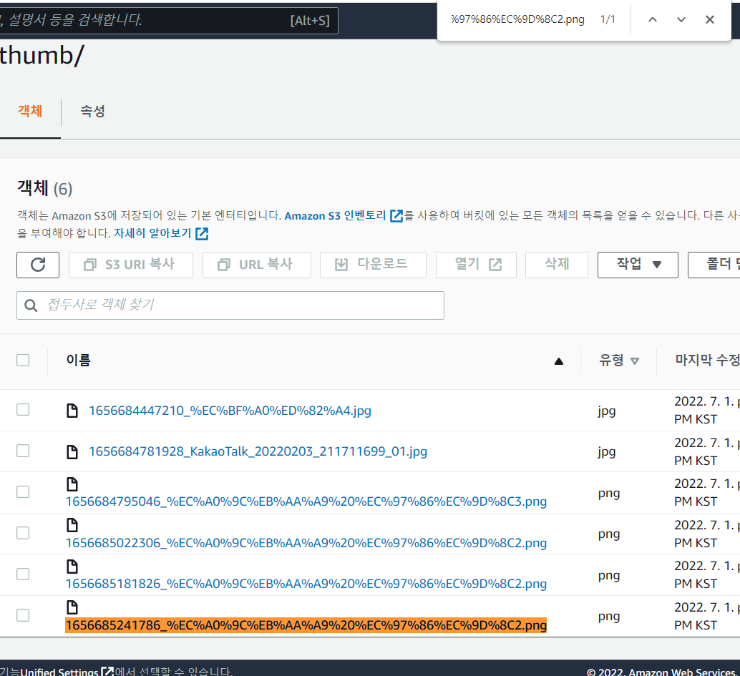Screen dimensions: 740x676
Task: Click the external link icon next to Unified Settings
Action: coord(107,671)
